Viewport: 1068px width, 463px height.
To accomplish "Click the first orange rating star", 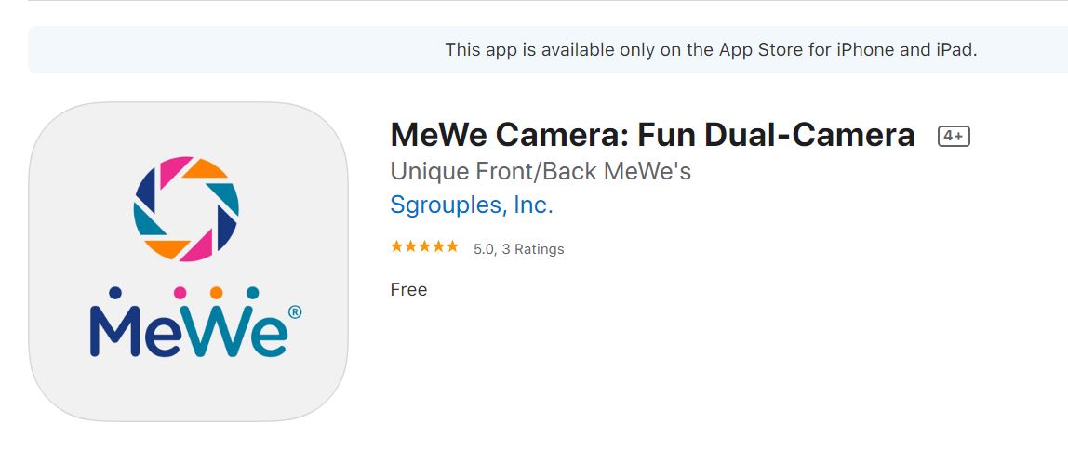I will tap(397, 246).
